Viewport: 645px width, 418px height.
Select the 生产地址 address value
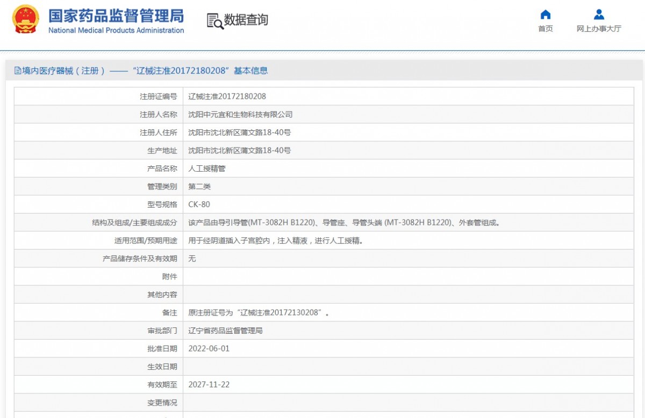pos(240,151)
